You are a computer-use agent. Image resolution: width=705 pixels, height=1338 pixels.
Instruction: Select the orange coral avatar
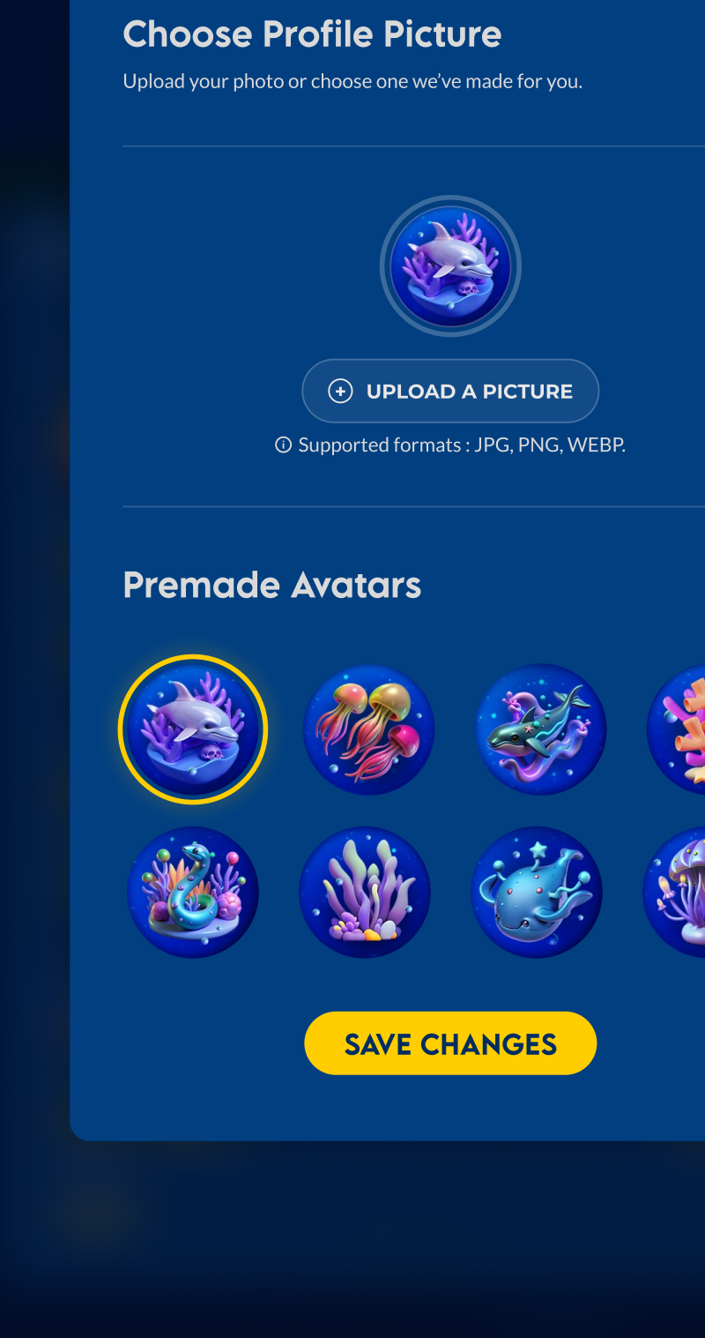(677, 729)
